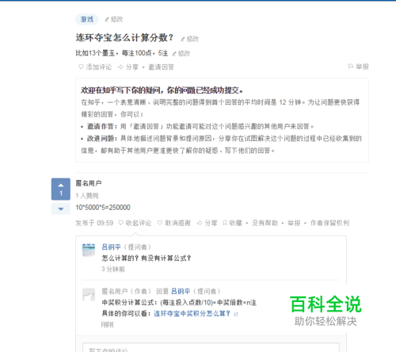
Task: Open 添加评论 under the question
Action: [x=95, y=67]
